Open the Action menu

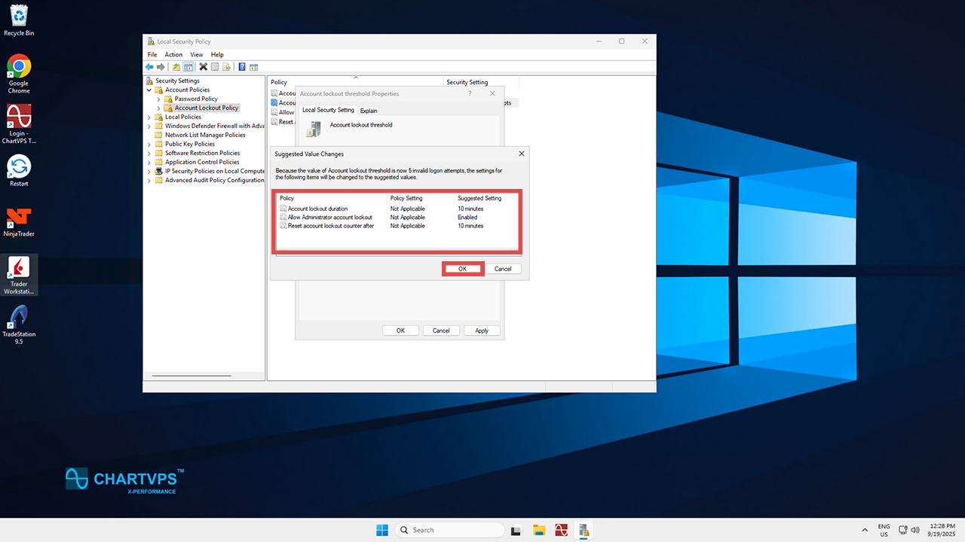(173, 55)
